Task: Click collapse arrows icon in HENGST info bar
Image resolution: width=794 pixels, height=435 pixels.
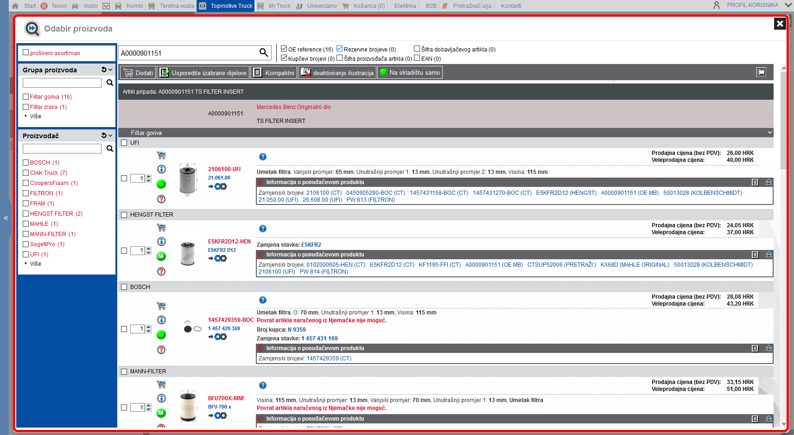Action: (x=769, y=255)
